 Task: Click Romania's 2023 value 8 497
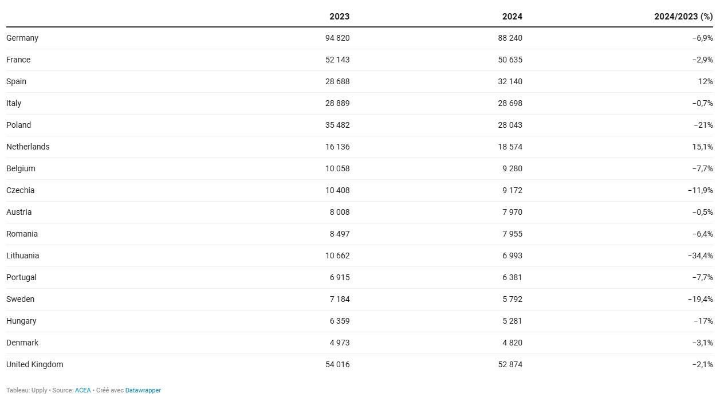(340, 234)
